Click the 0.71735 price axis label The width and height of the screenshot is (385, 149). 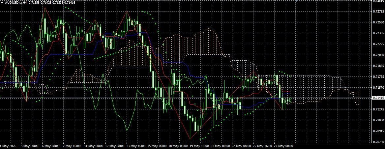coord(378,77)
